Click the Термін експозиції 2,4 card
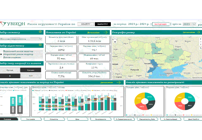202x140 pixels. pyautogui.click(x=61, y=66)
